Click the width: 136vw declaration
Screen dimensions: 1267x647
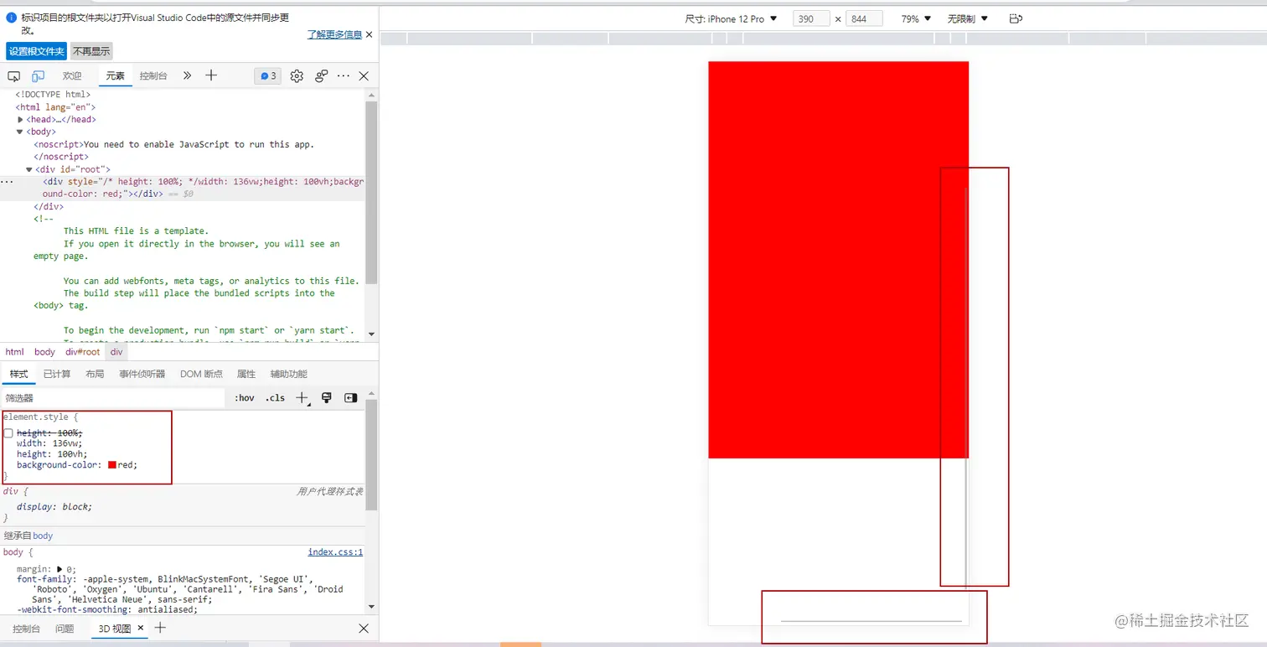point(49,443)
